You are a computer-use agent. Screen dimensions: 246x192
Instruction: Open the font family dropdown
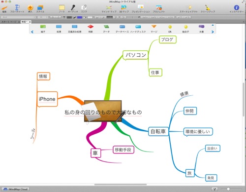(x=18, y=17)
